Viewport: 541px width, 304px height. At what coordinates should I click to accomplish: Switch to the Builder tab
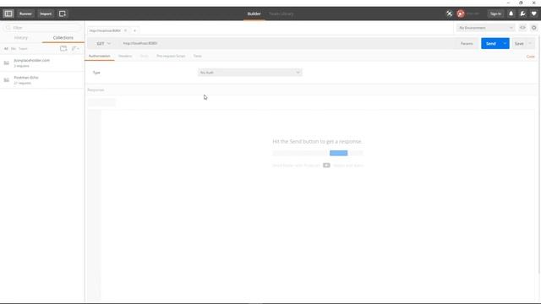click(x=254, y=14)
